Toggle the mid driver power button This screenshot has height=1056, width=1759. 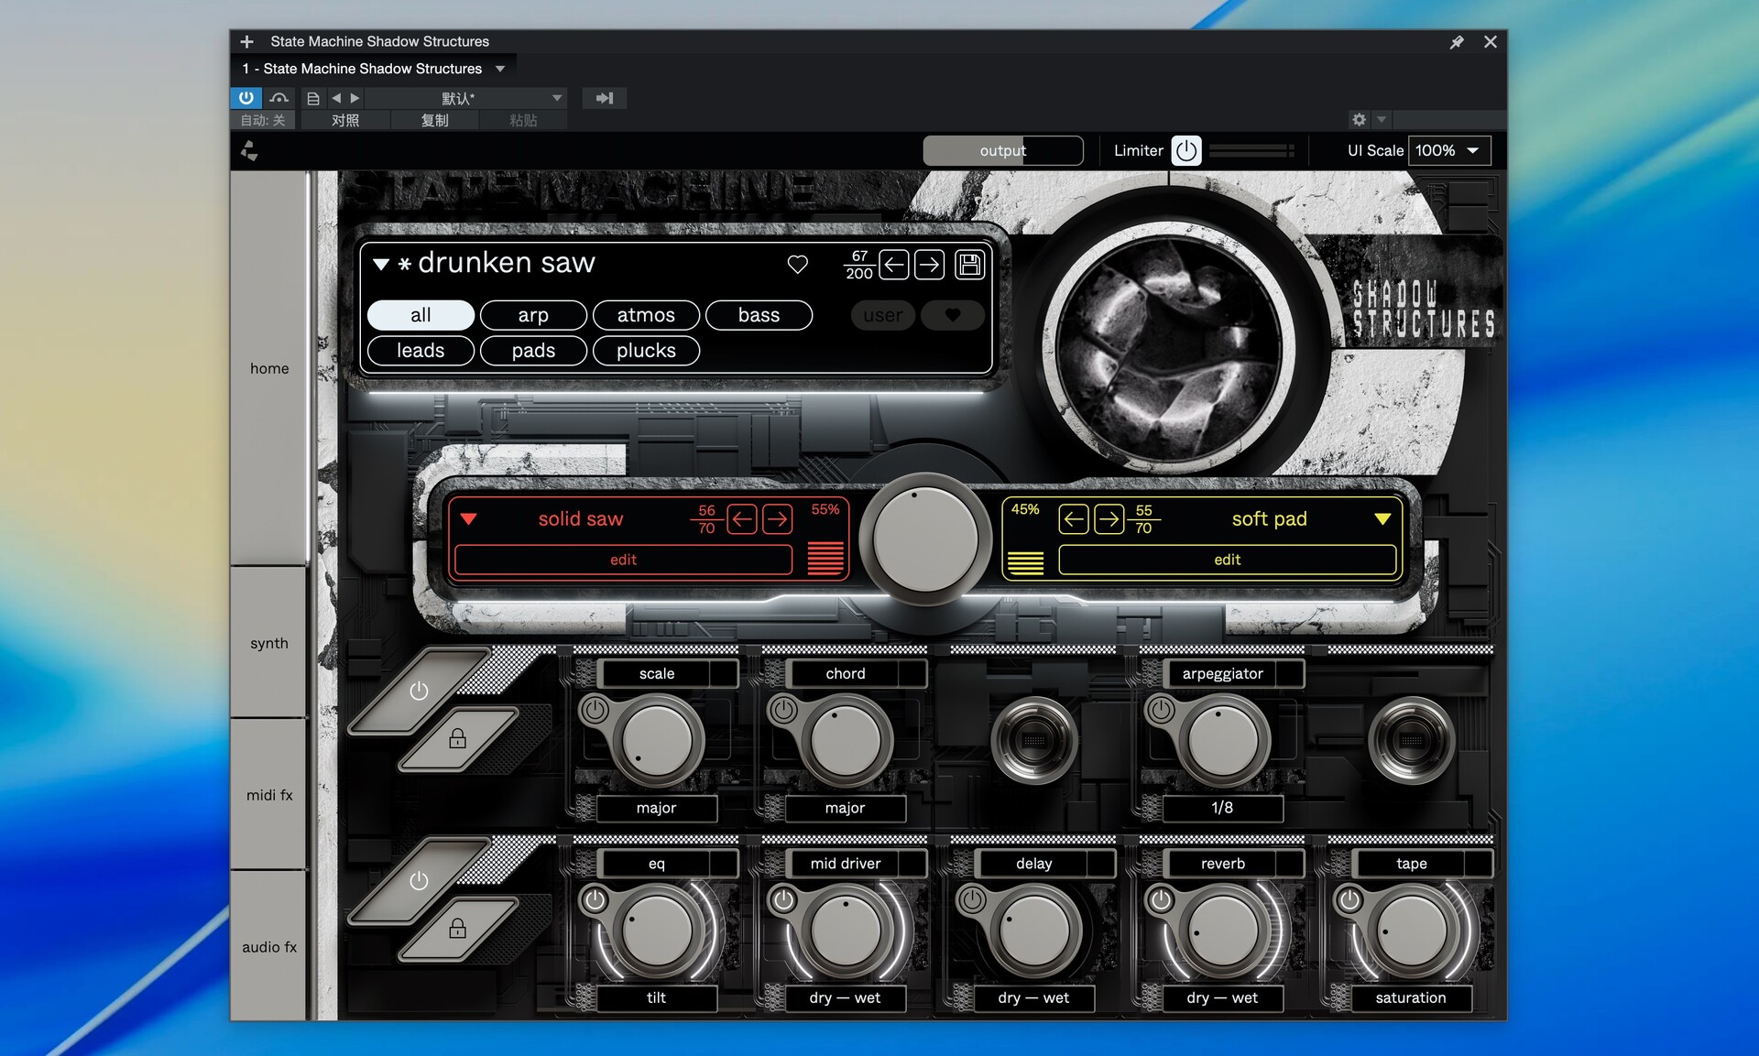[x=783, y=900]
